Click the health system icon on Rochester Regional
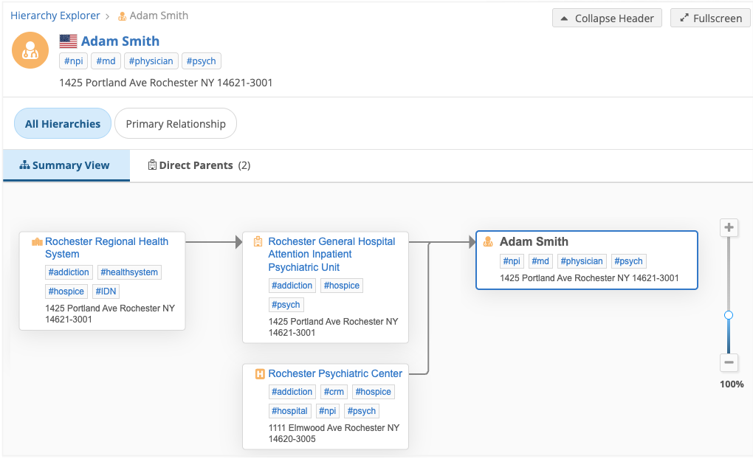Image resolution: width=753 pixels, height=459 pixels. 37,242
